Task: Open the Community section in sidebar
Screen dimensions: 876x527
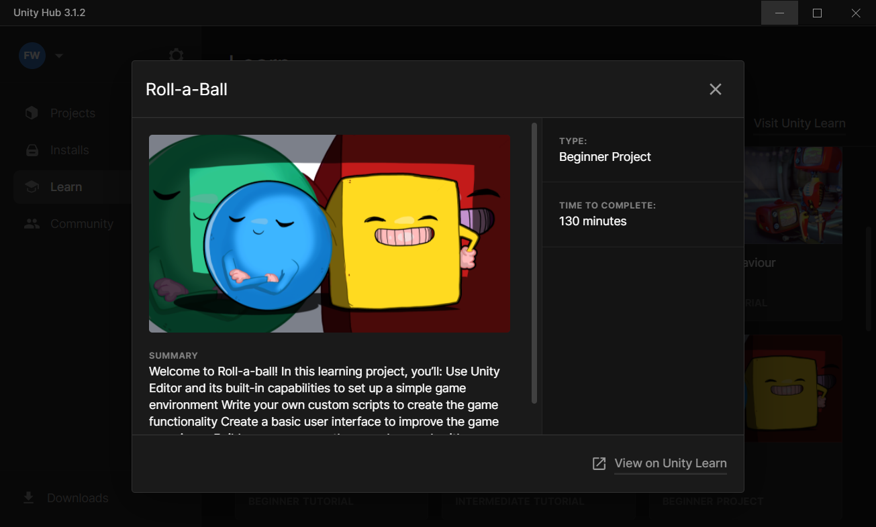Action: tap(82, 224)
